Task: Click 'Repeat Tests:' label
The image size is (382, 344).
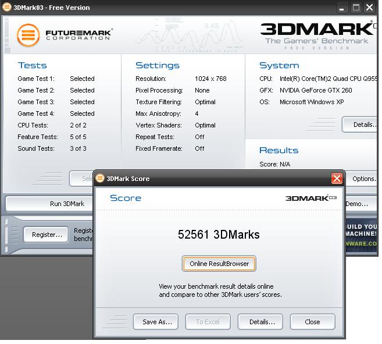Action: pyautogui.click(x=155, y=137)
